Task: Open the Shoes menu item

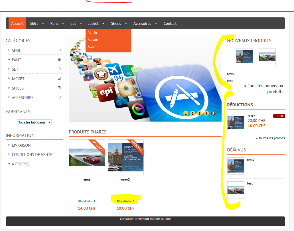Action: tap(116, 23)
